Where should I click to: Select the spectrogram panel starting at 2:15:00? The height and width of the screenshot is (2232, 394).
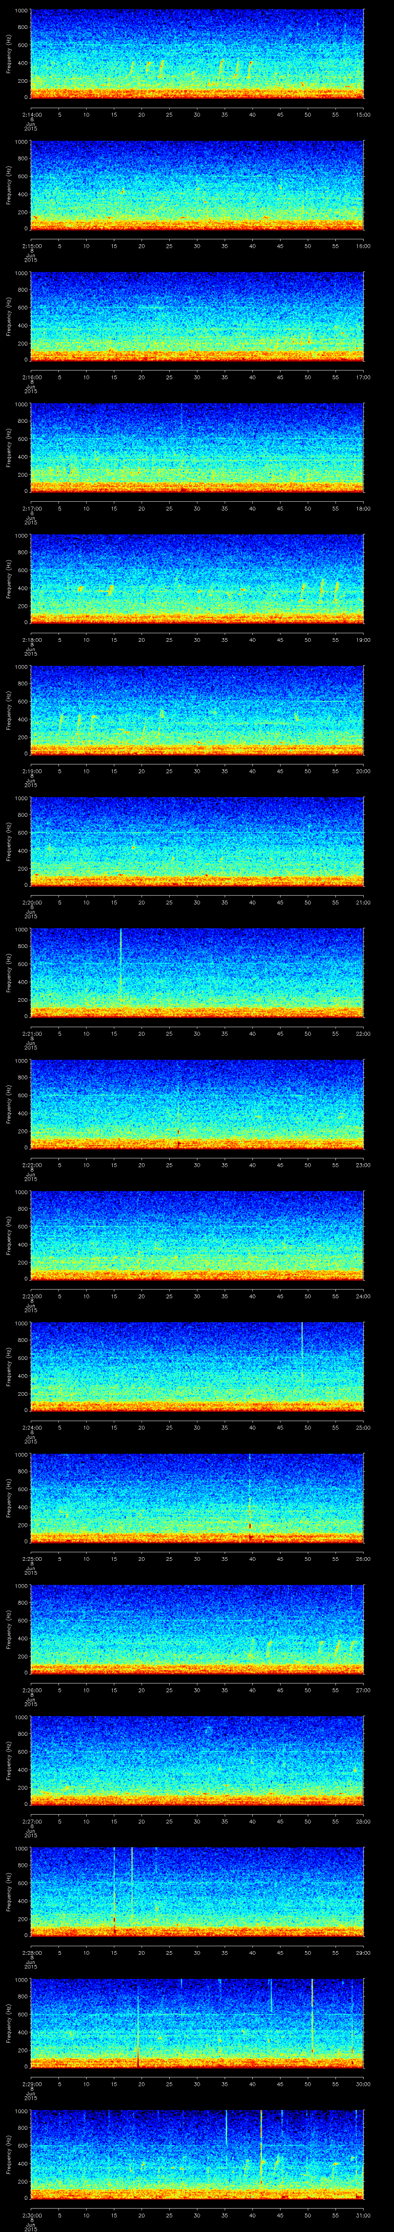click(197, 185)
